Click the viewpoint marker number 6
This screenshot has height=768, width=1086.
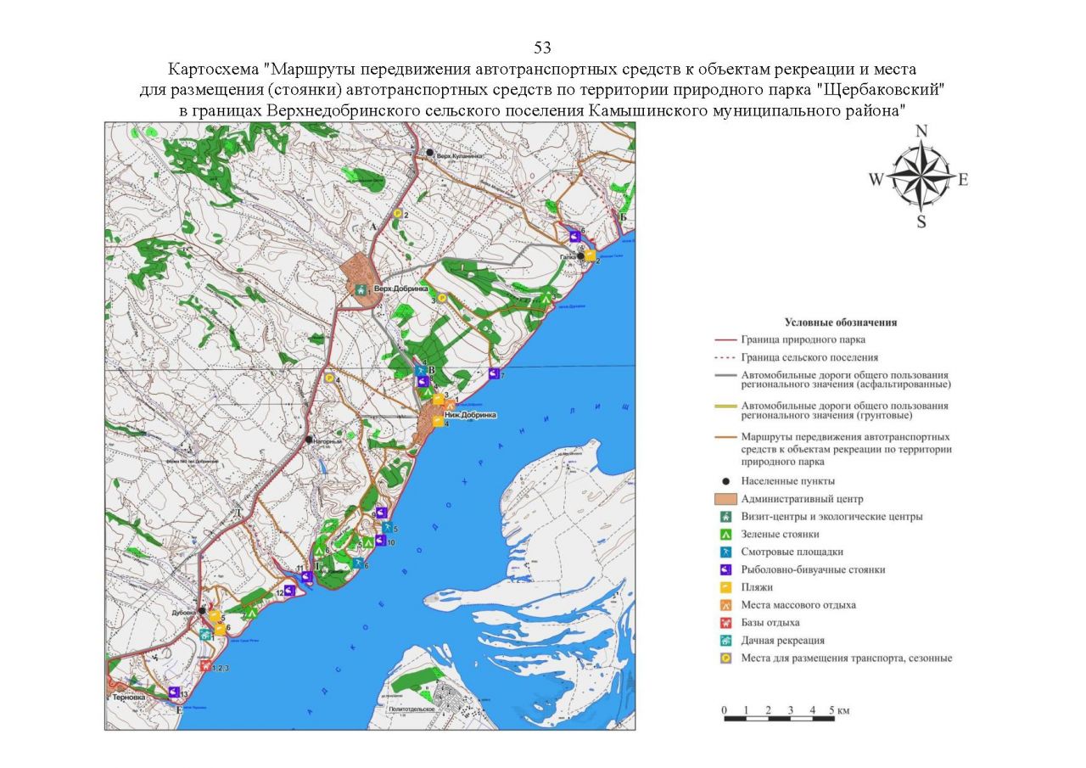[358, 563]
